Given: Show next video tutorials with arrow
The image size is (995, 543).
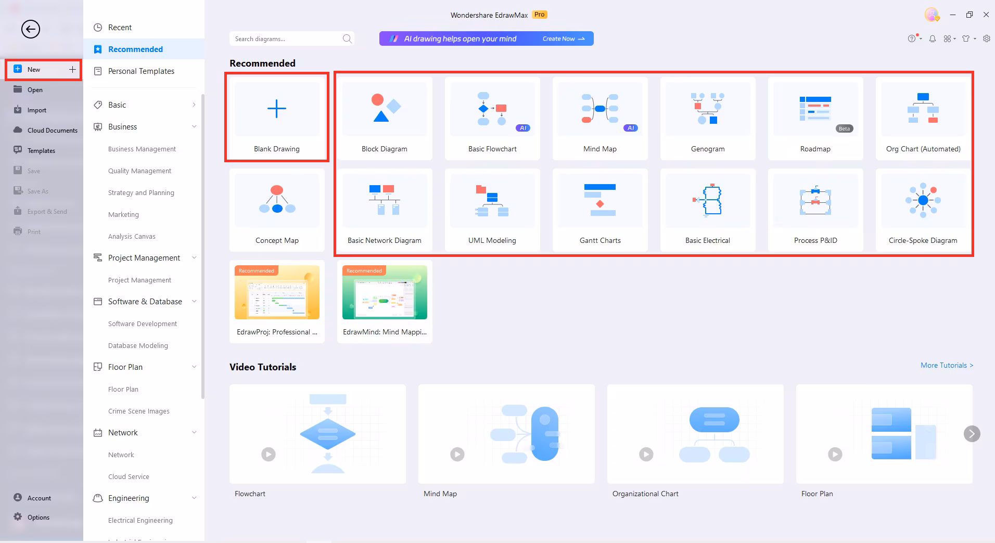Looking at the screenshot, I should (972, 433).
